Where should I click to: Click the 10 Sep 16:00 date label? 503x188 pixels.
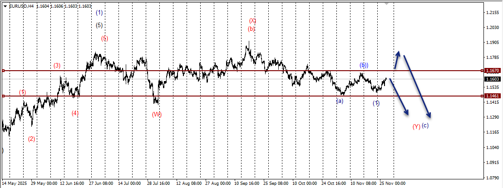[247, 183]
